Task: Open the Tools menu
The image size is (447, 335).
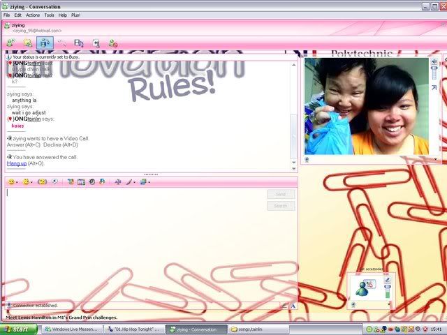Action: click(x=49, y=15)
